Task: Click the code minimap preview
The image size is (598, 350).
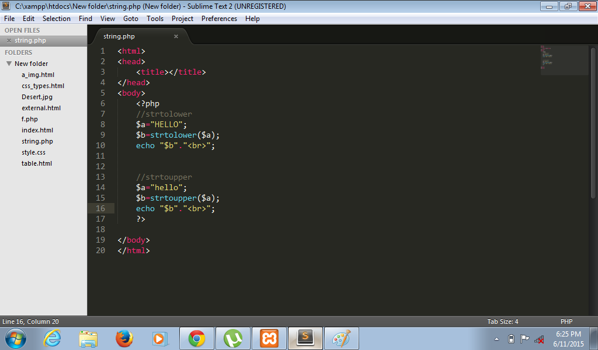Action: tap(564, 60)
